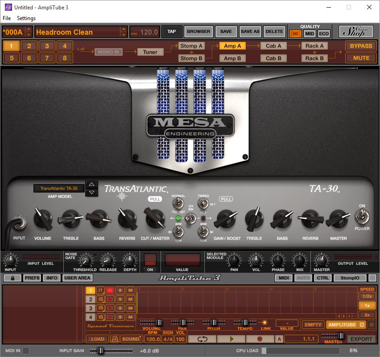Select the Stomp A module
This screenshot has height=357, width=380.
(191, 46)
